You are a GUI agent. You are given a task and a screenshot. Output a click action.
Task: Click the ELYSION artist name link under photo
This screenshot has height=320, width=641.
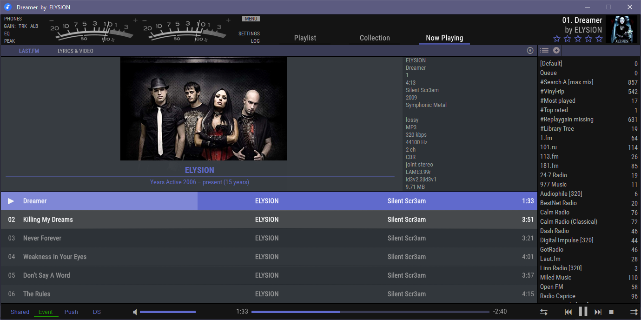click(x=199, y=170)
